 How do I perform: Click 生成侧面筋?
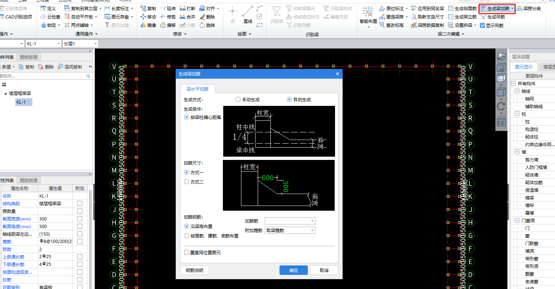pos(462,8)
